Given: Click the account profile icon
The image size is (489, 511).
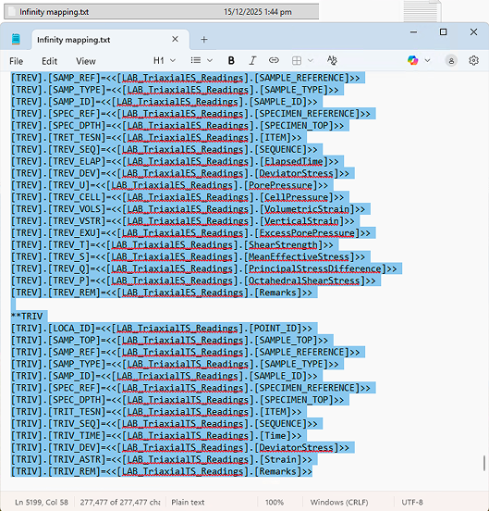Looking at the screenshot, I should coord(451,60).
